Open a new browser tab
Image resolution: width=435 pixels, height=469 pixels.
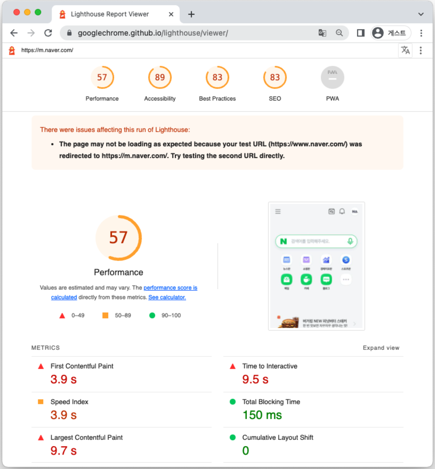point(191,14)
